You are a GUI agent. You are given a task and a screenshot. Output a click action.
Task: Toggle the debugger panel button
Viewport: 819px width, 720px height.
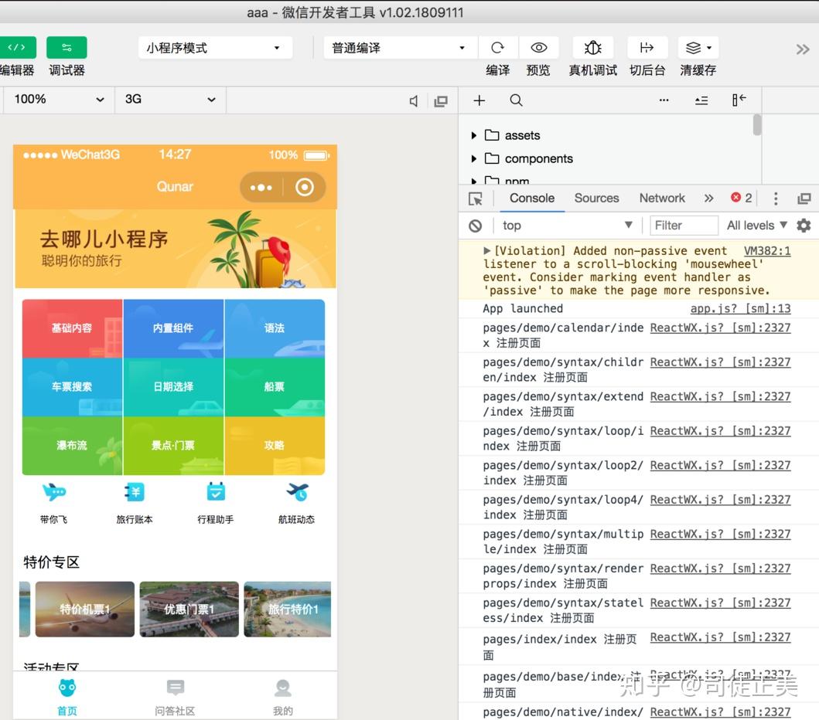tap(67, 47)
